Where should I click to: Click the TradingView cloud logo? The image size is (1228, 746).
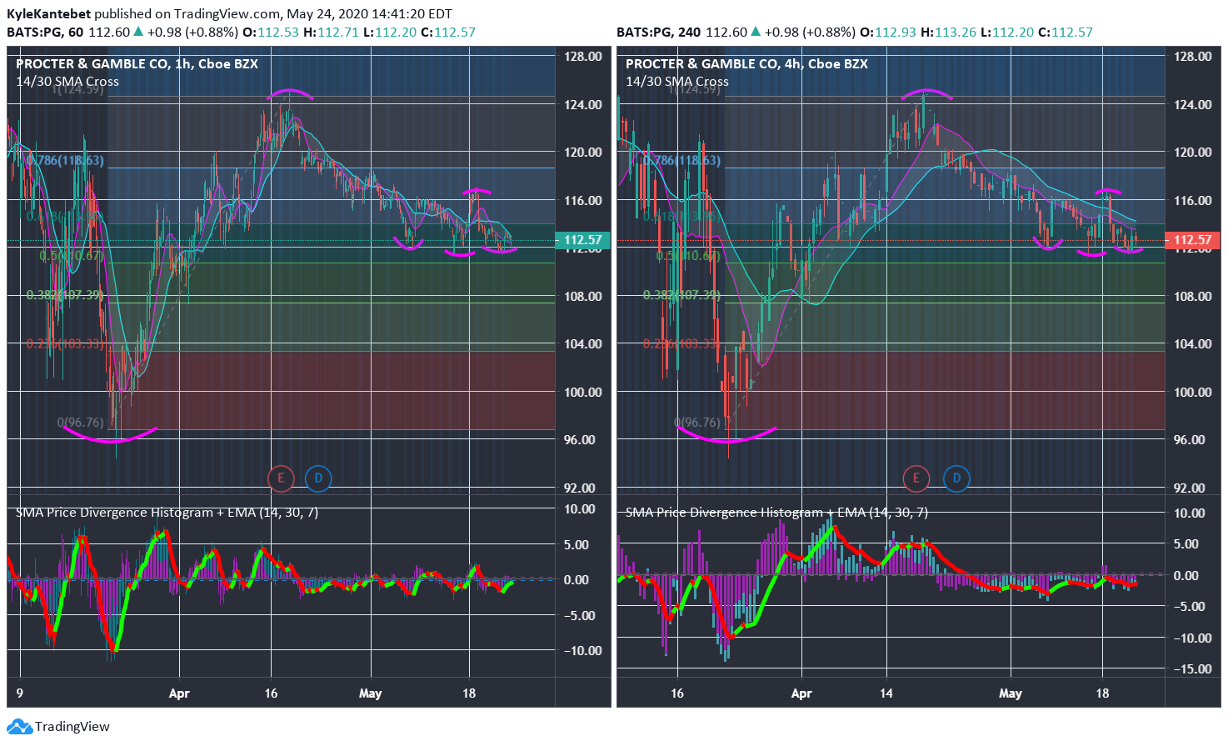pos(19,727)
